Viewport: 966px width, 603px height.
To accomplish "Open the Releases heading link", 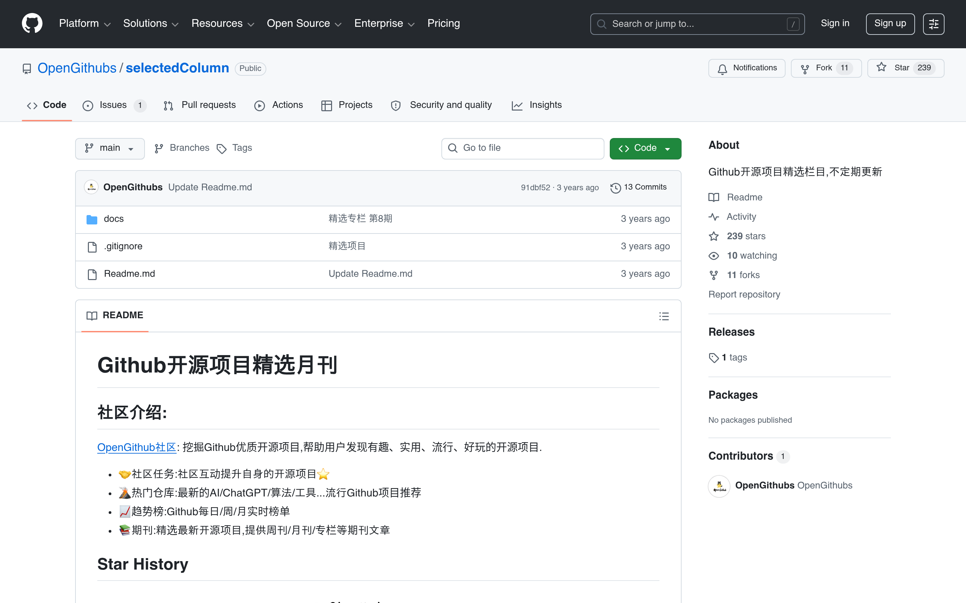I will [731, 332].
